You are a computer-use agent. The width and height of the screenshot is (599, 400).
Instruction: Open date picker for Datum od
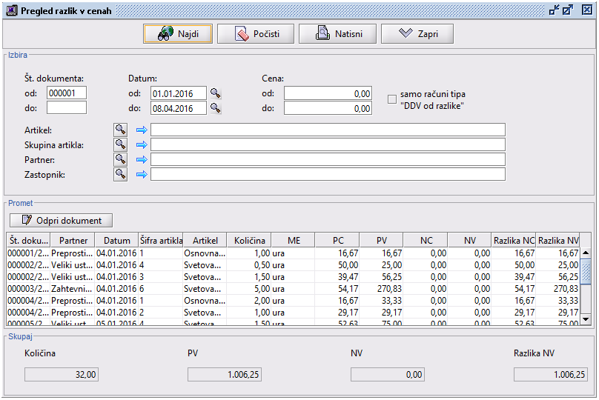pyautogui.click(x=216, y=93)
